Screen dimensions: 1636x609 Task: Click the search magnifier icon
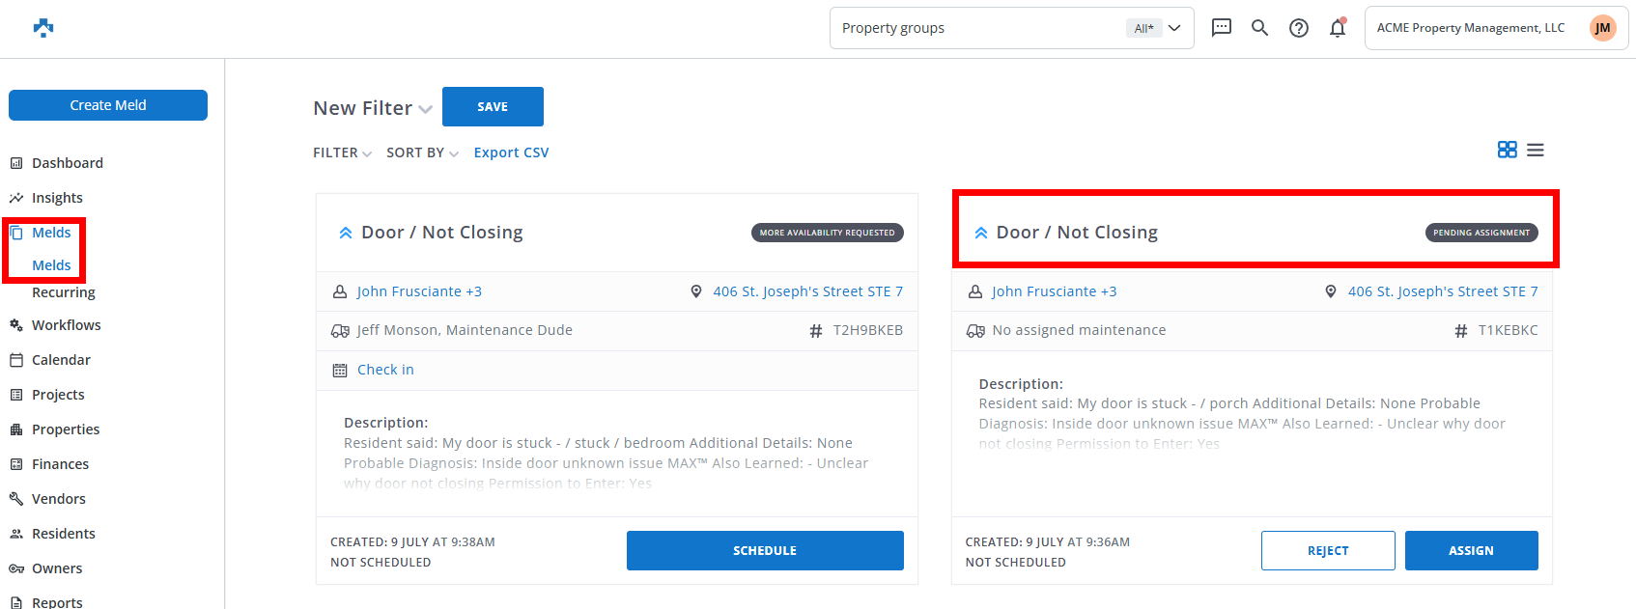(1259, 28)
